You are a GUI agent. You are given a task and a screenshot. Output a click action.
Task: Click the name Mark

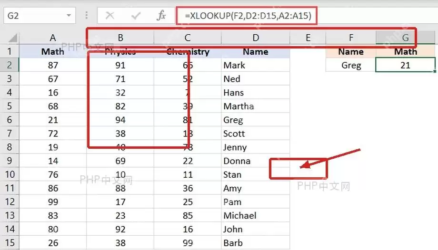234,65
